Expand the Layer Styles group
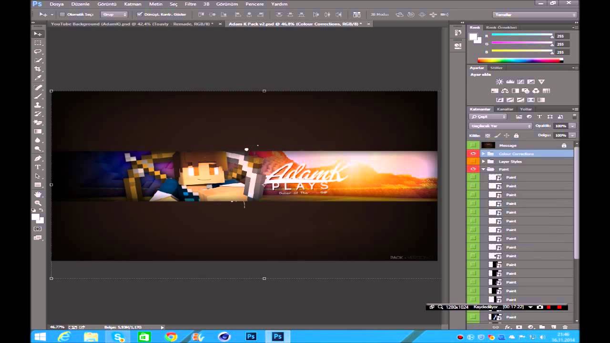The image size is (610, 343). click(483, 161)
